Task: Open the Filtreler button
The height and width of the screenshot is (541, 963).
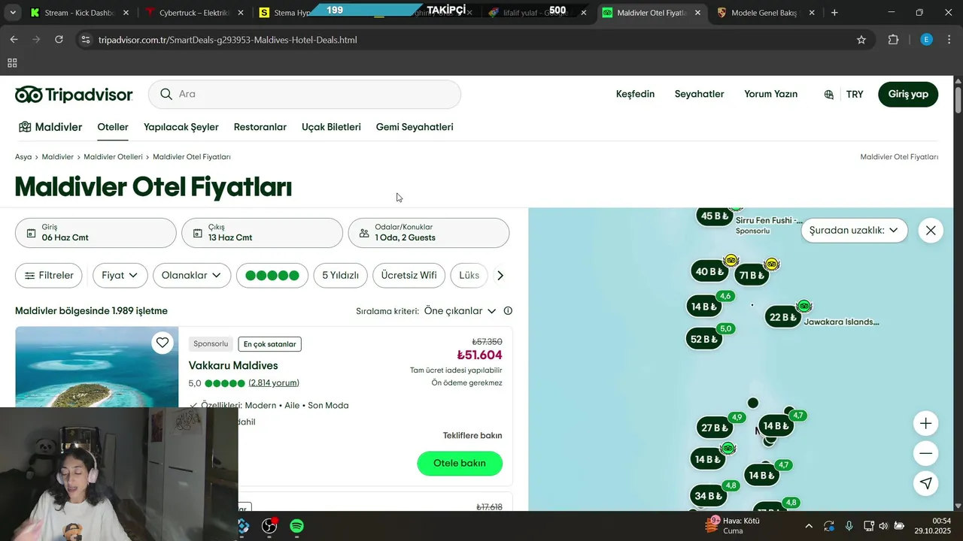Action: [49, 276]
